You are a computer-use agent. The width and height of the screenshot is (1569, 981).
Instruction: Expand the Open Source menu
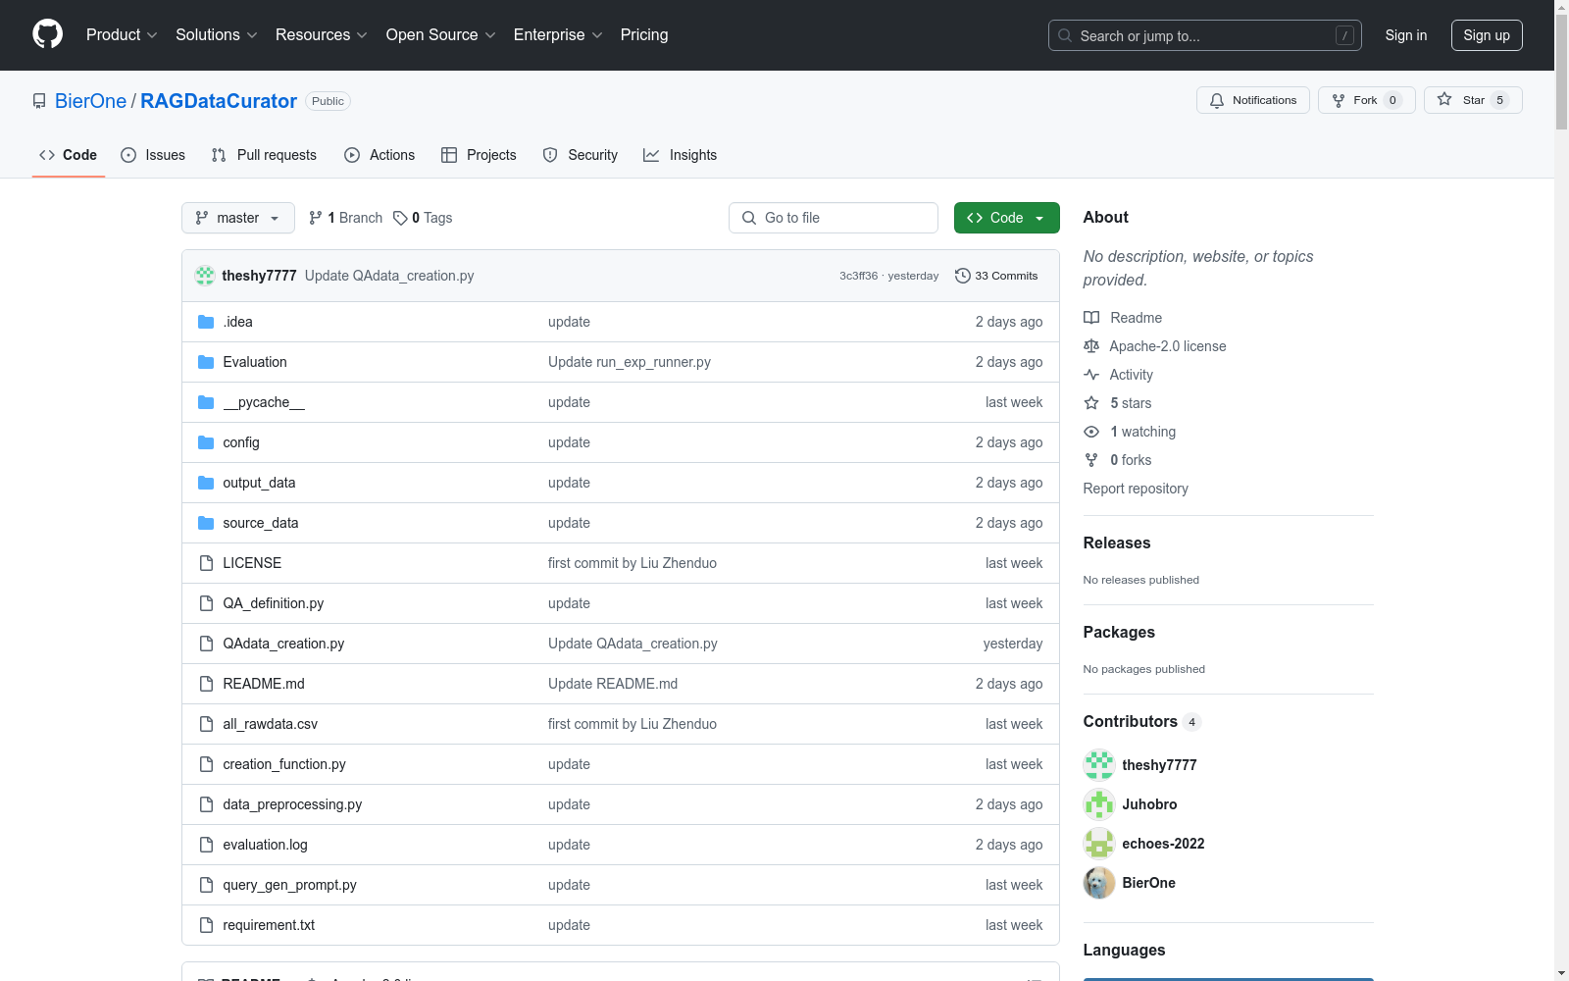(441, 34)
